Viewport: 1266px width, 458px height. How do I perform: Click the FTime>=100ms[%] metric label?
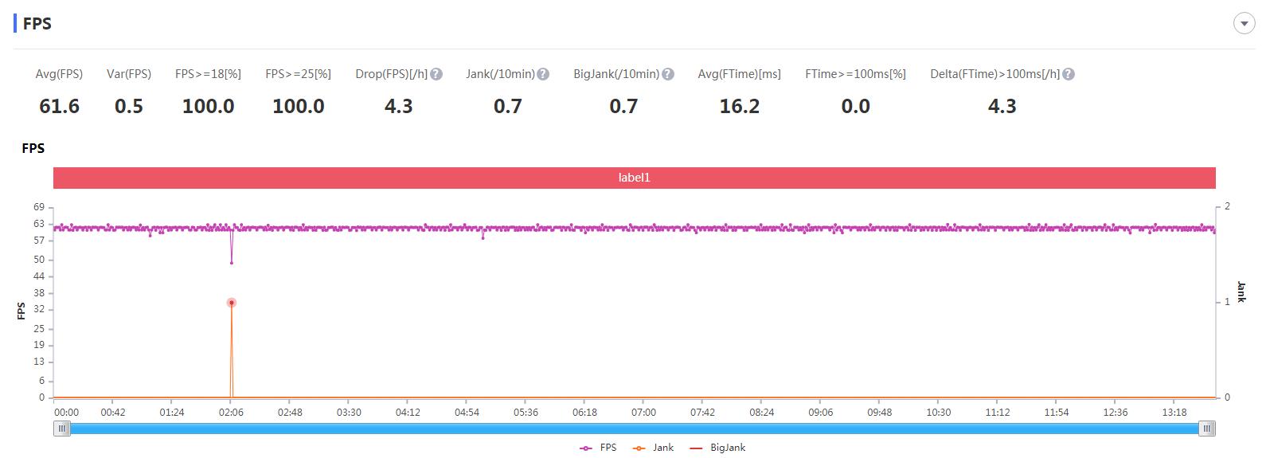point(855,74)
